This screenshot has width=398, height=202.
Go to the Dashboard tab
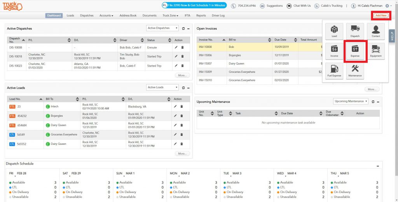tap(54, 16)
